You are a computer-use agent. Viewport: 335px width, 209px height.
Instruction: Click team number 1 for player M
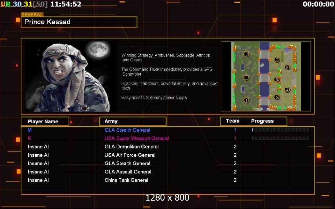(x=235, y=130)
